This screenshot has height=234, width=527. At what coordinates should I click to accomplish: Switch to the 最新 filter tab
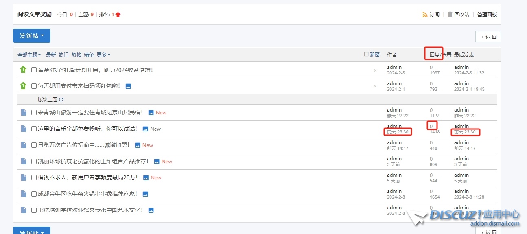pos(51,55)
